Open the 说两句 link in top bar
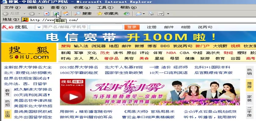256x121 pixels. click(205, 27)
